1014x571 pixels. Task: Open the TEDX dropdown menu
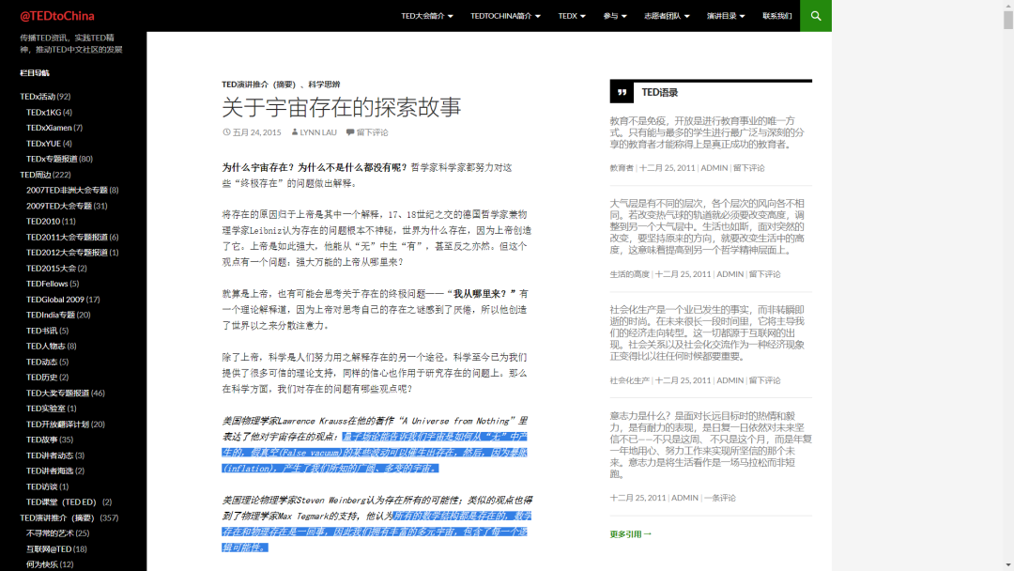(x=572, y=16)
